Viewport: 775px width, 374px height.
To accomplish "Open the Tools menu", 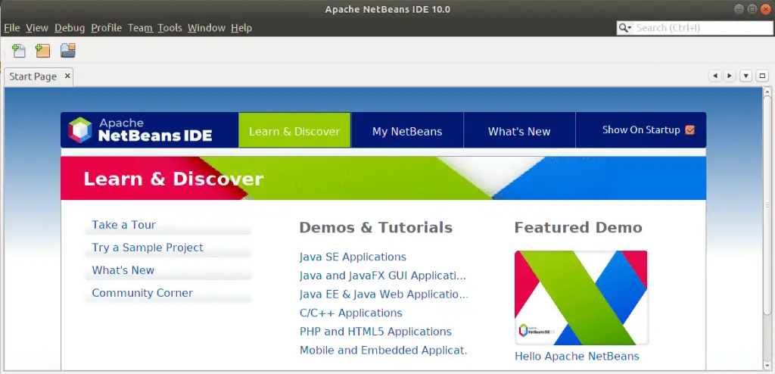I will 170,28.
